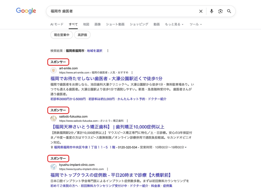261x195 pixels.
Task: Click the 福岡県福岡市 location text
Action: (75, 51)
